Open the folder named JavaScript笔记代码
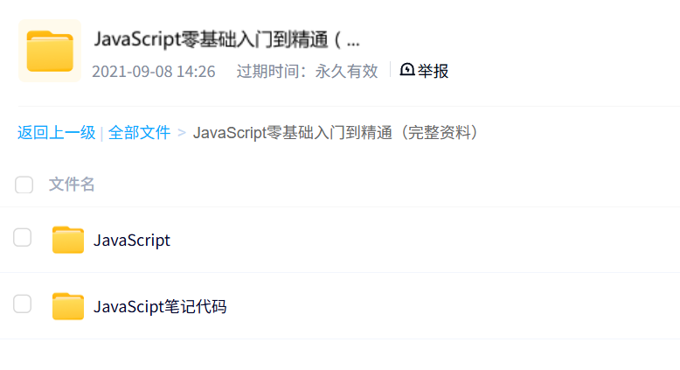Image resolution: width=680 pixels, height=370 pixels. (x=160, y=306)
